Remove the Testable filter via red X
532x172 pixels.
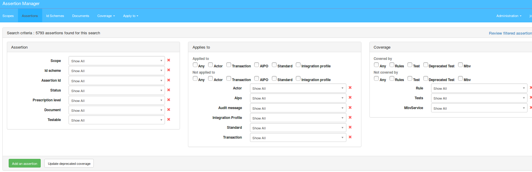pos(169,120)
